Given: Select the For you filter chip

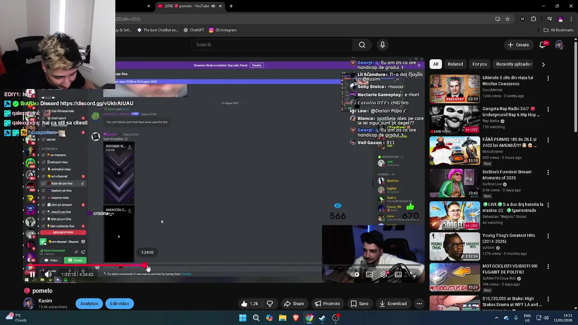Looking at the screenshot, I should coord(480,64).
